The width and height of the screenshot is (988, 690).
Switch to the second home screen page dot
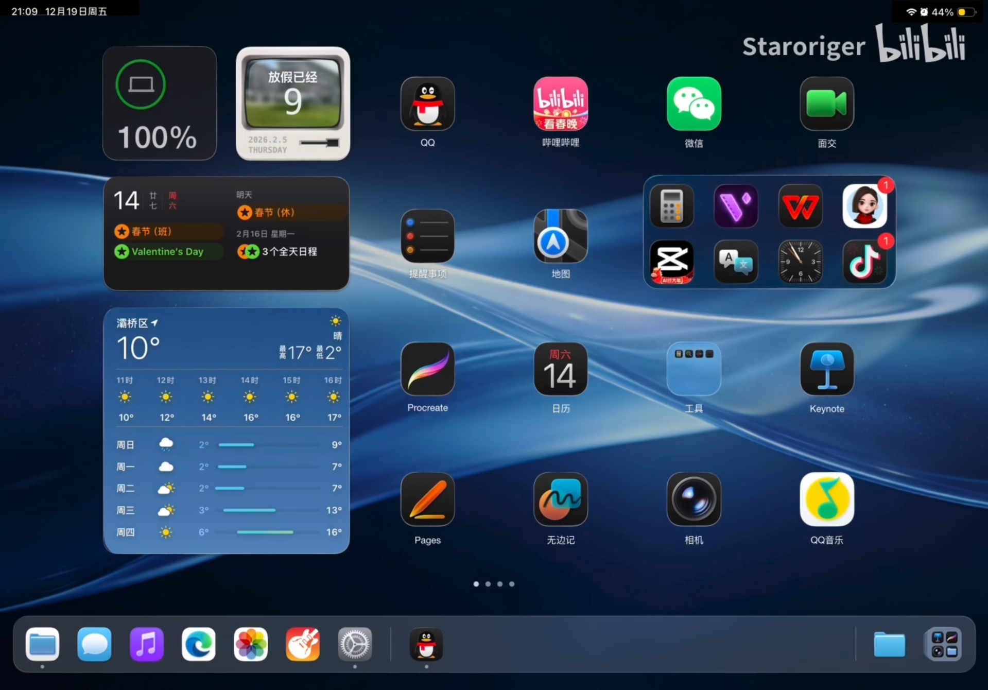click(x=488, y=584)
